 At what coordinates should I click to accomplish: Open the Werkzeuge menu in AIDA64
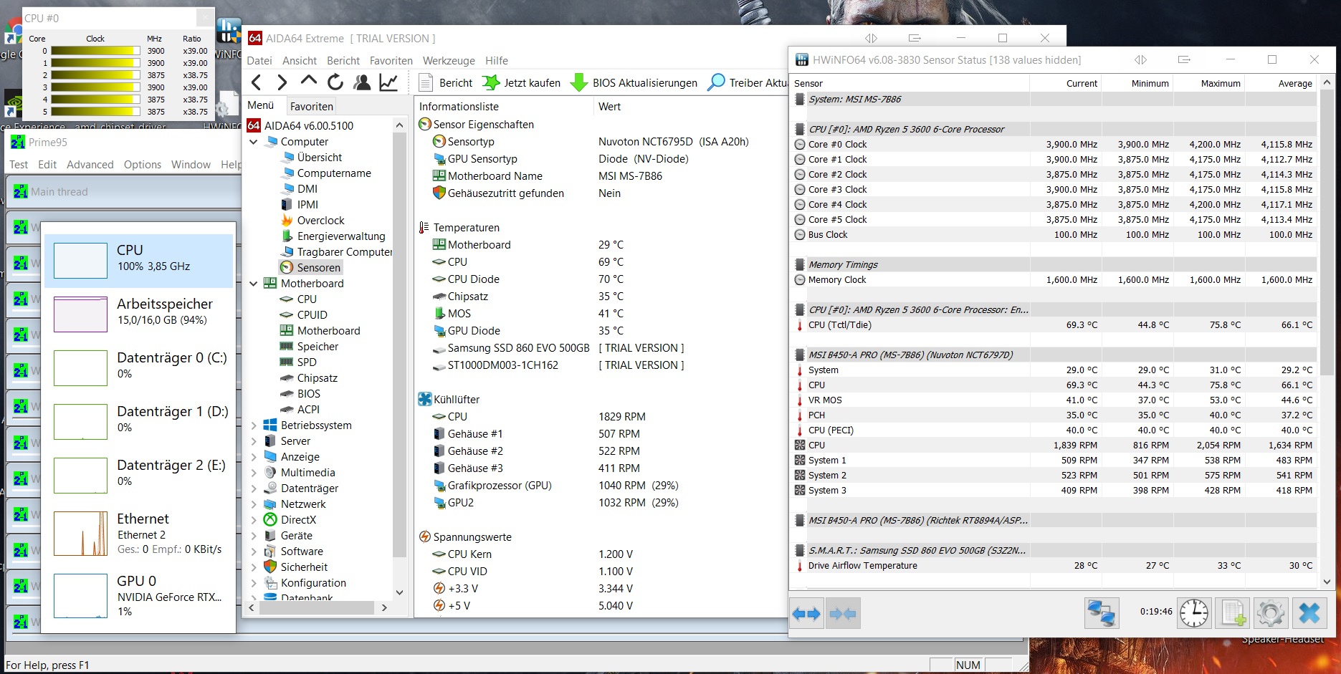click(449, 61)
